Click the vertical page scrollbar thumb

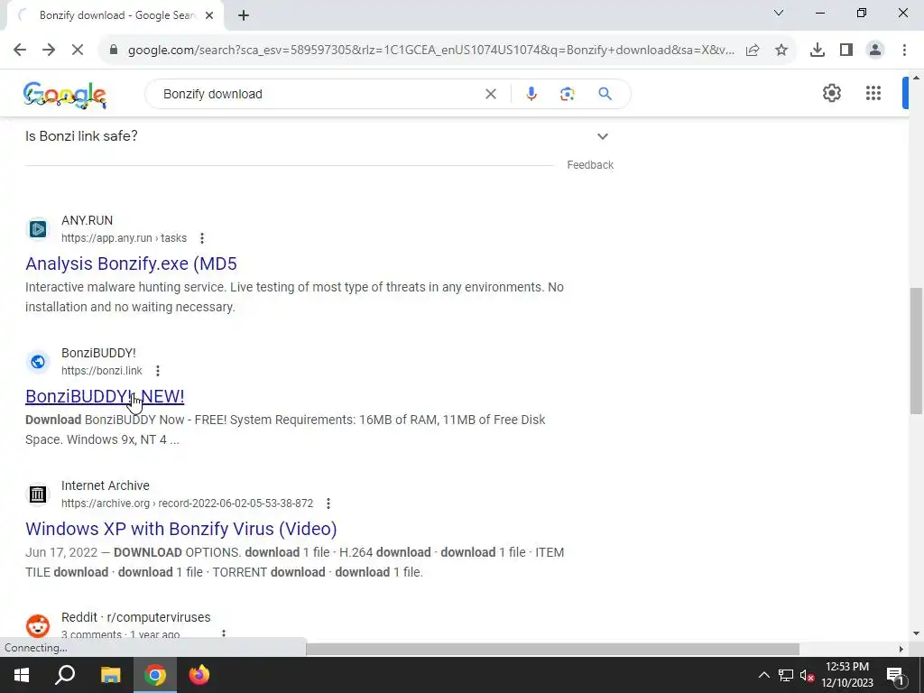(x=916, y=351)
